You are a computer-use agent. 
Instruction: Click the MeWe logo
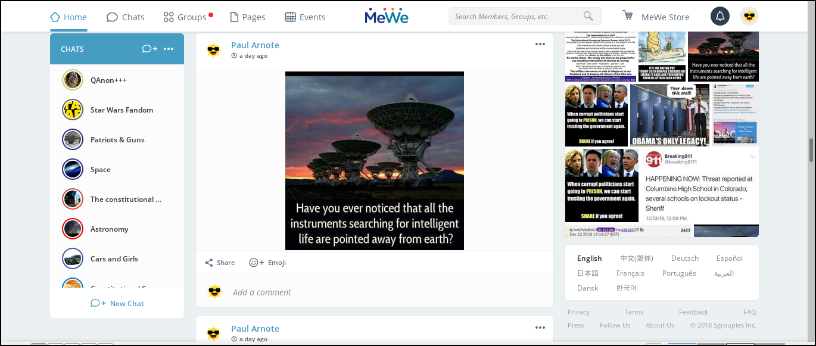[x=387, y=16]
